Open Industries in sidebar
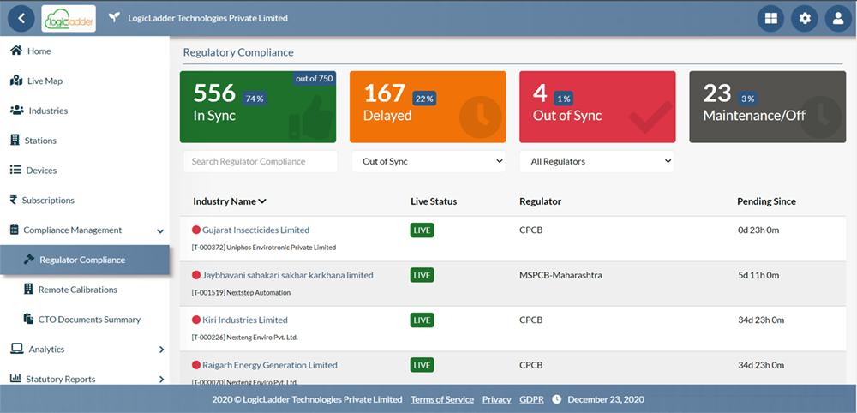This screenshot has height=413, width=857. [x=48, y=111]
